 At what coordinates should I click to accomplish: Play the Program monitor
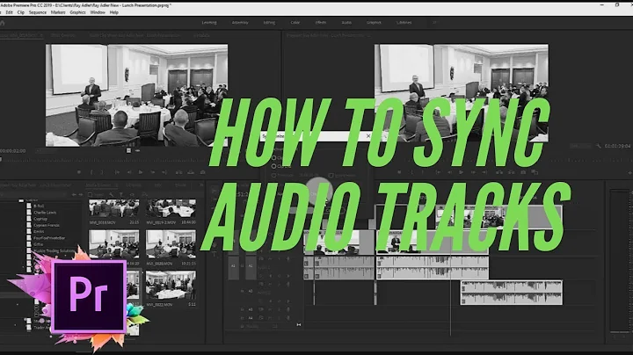tap(461, 172)
